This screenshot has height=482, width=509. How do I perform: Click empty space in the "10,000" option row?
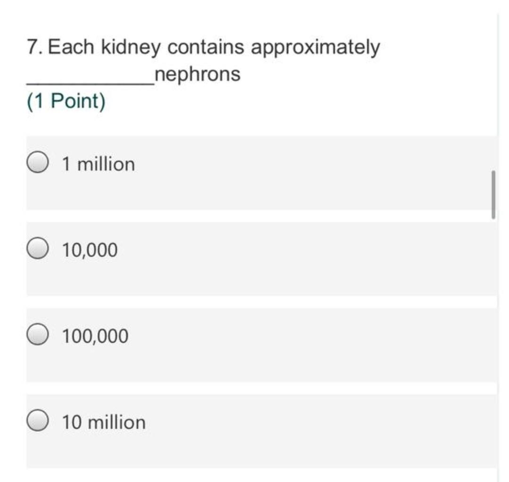[306, 259]
